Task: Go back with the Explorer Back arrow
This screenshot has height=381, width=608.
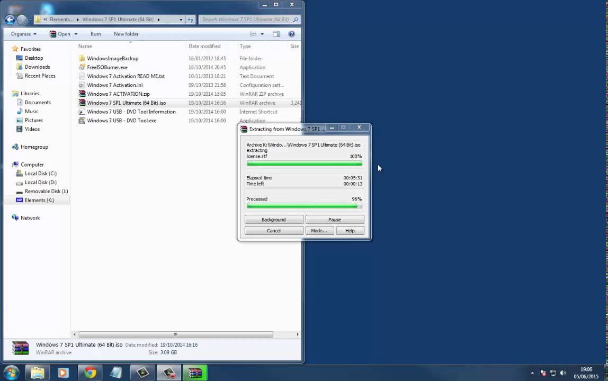Action: (10, 20)
